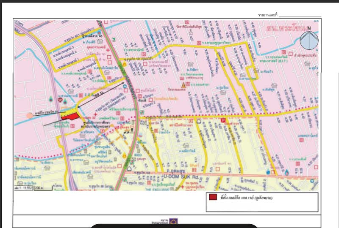Viewport: 339px width, 228px height.
Task: Select the peach circle marker at left
Action: (29, 115)
